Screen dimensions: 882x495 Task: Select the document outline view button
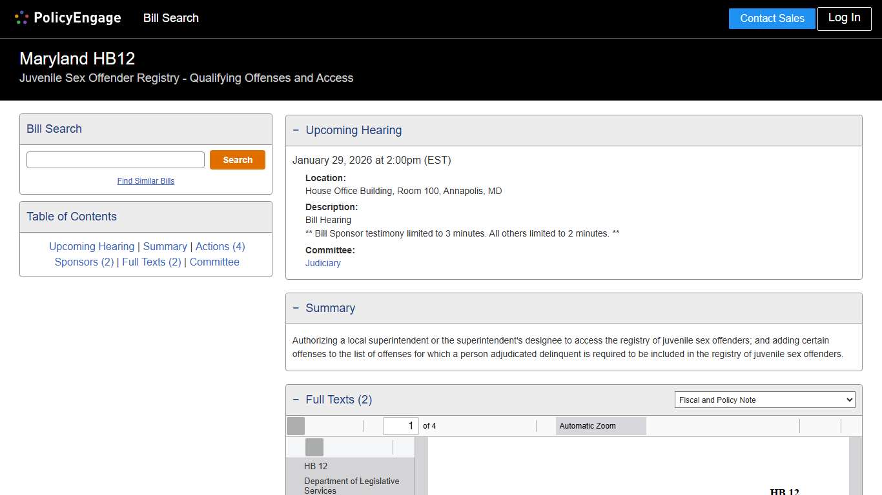pos(314,447)
